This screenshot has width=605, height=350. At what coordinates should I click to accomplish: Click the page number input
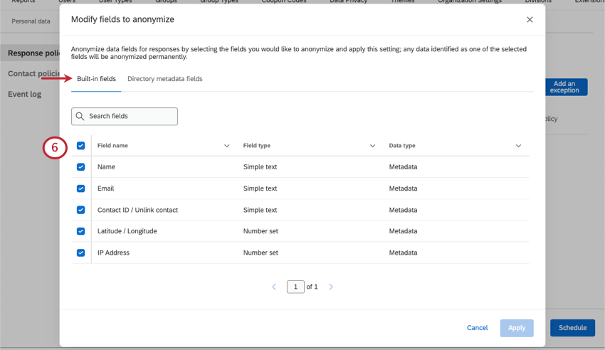click(x=295, y=287)
